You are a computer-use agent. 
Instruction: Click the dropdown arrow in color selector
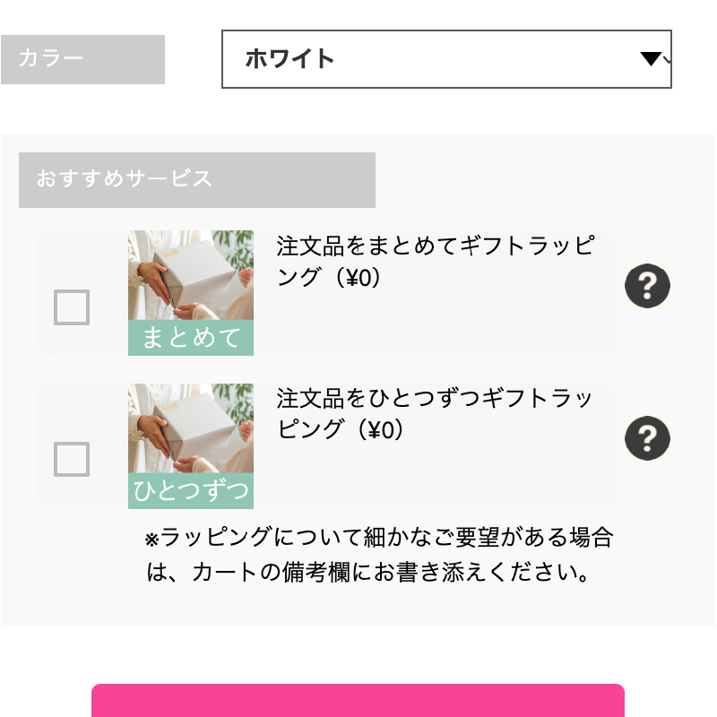point(651,58)
